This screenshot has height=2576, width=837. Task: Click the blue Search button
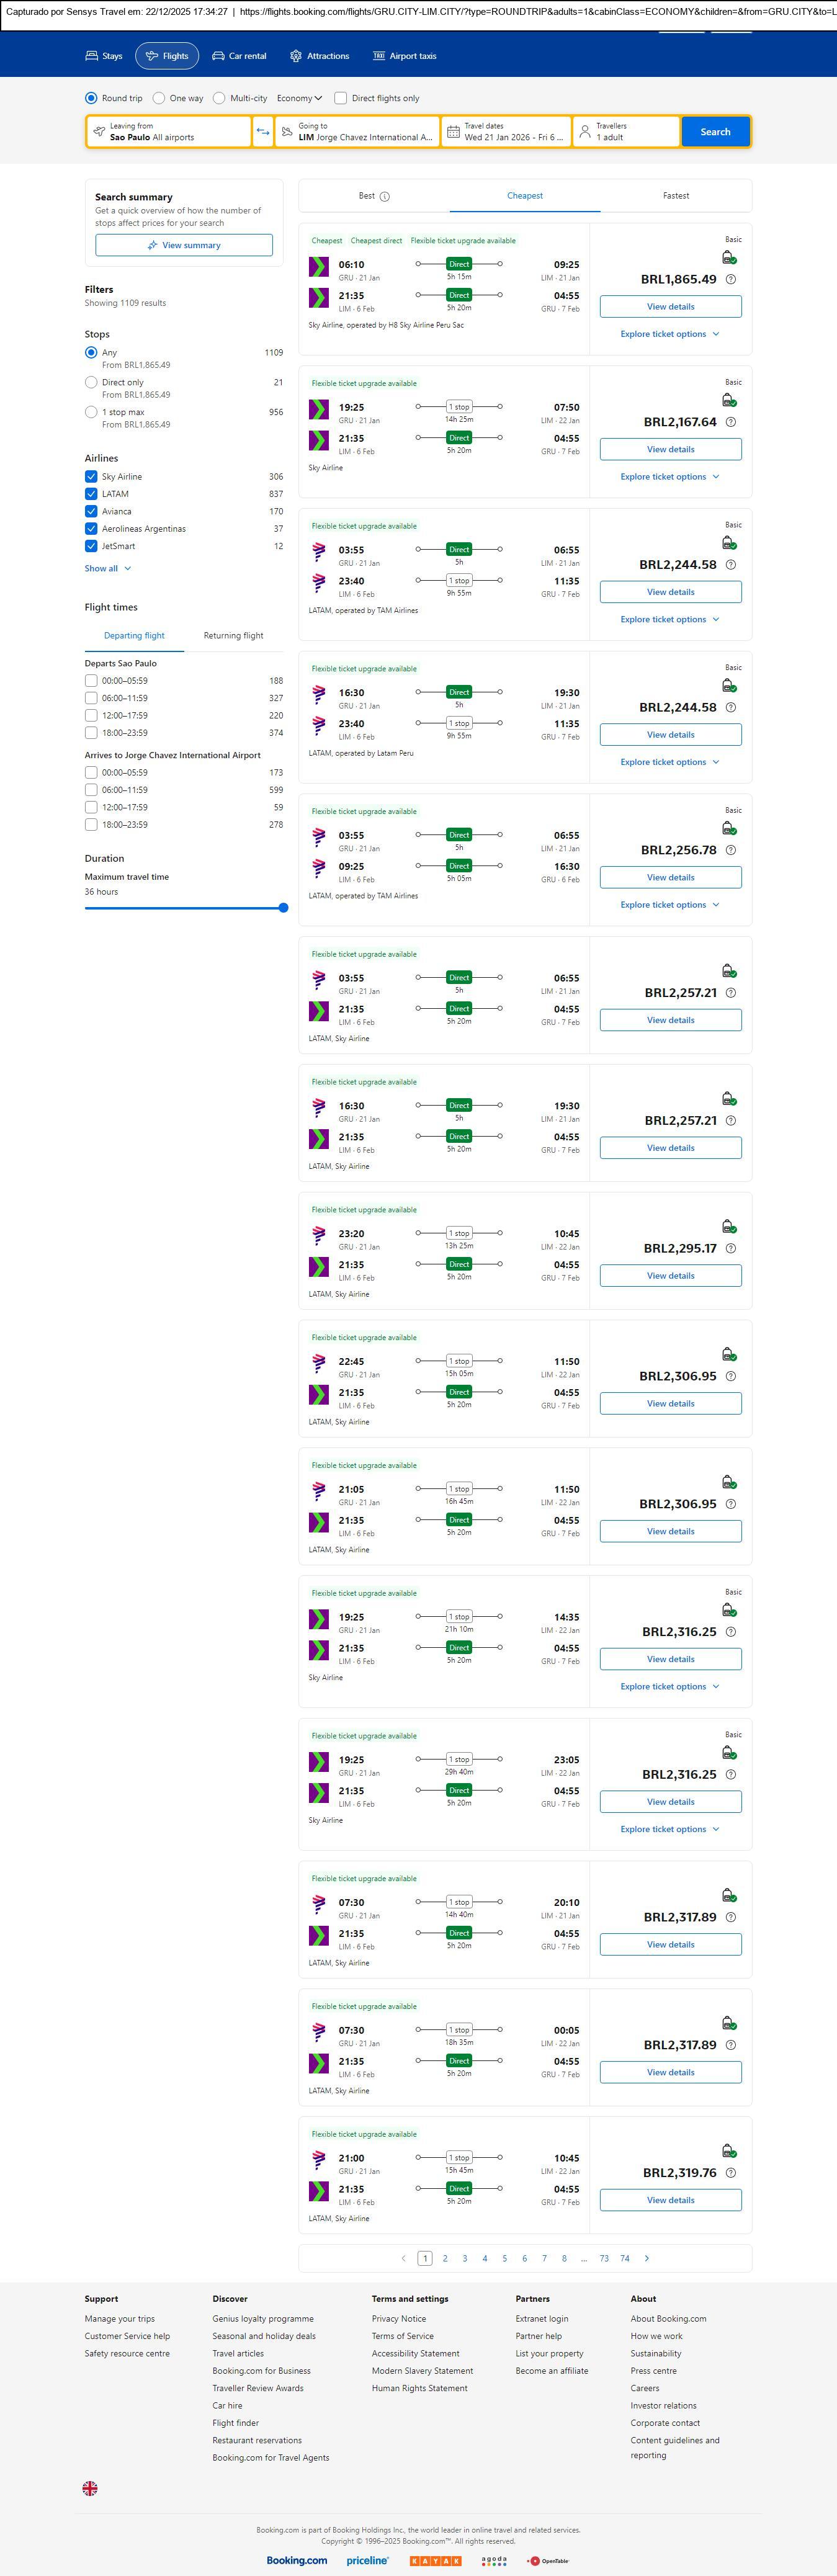point(715,132)
